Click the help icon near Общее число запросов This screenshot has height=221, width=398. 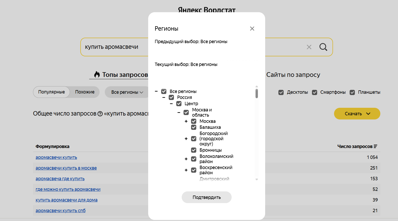(x=100, y=114)
